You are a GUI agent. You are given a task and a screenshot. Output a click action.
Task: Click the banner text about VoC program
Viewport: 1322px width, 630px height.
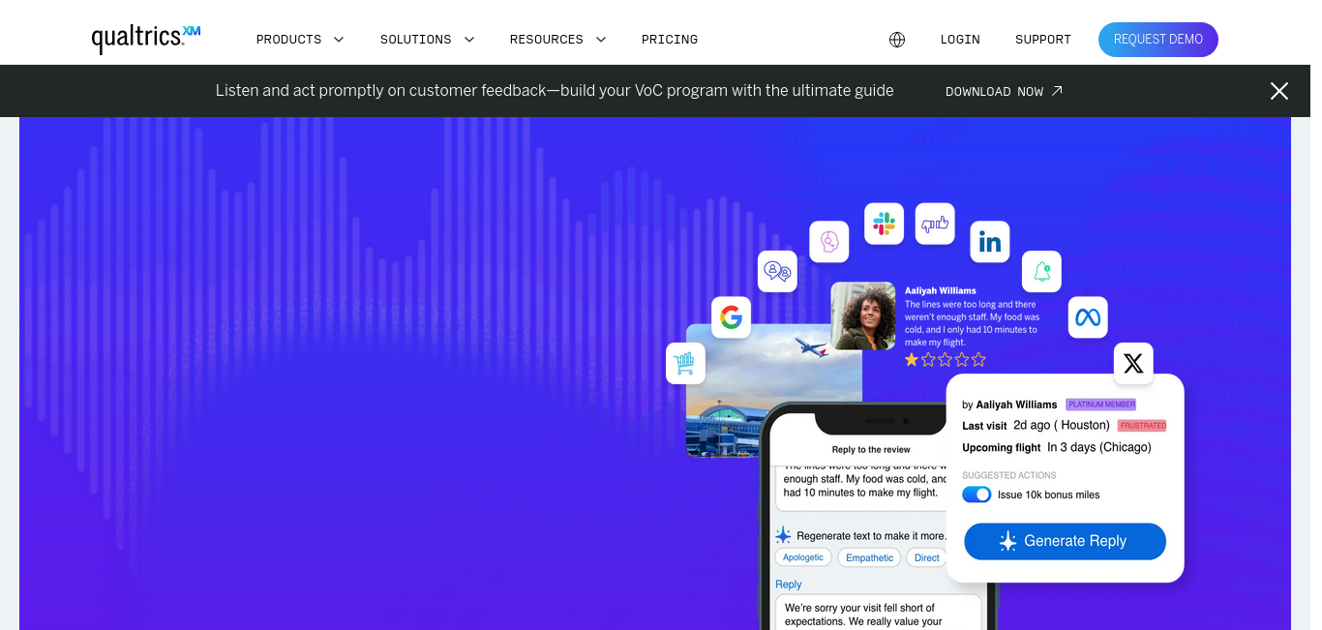[x=555, y=91]
